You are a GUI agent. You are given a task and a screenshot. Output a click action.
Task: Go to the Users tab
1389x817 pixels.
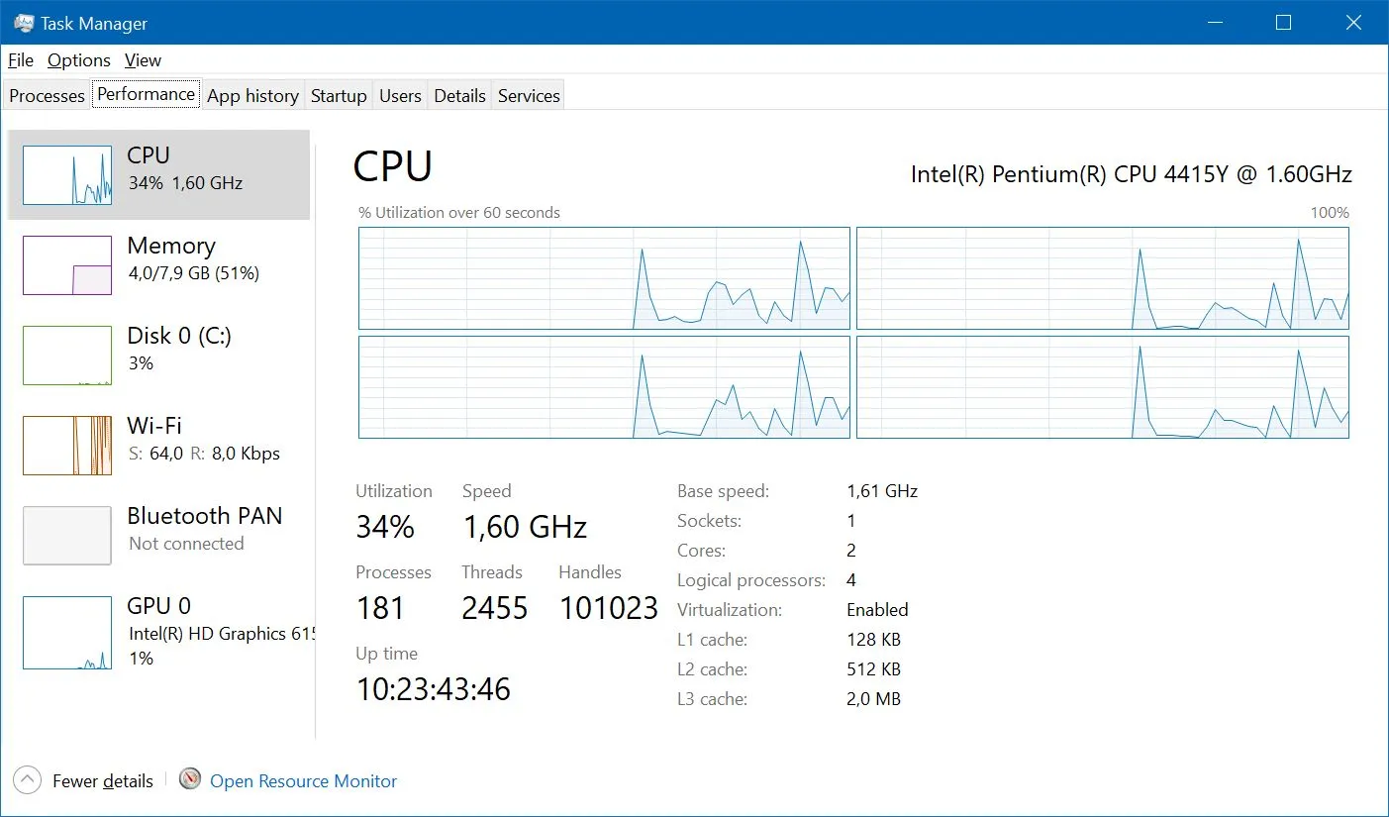point(400,96)
